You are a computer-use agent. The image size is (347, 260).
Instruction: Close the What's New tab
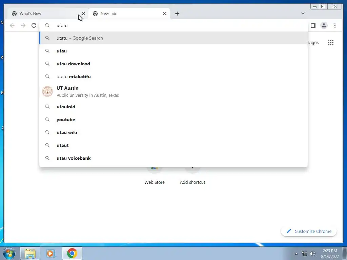83,14
